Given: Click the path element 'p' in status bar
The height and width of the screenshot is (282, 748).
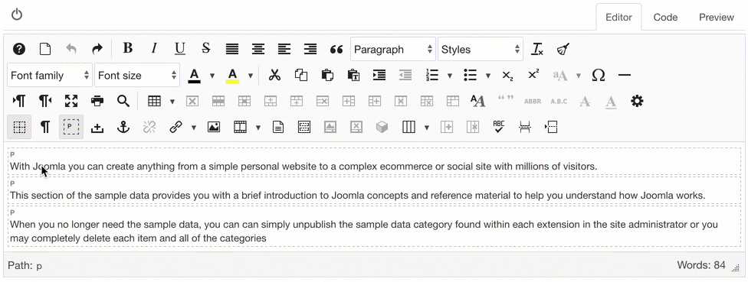Looking at the screenshot, I should (39, 266).
